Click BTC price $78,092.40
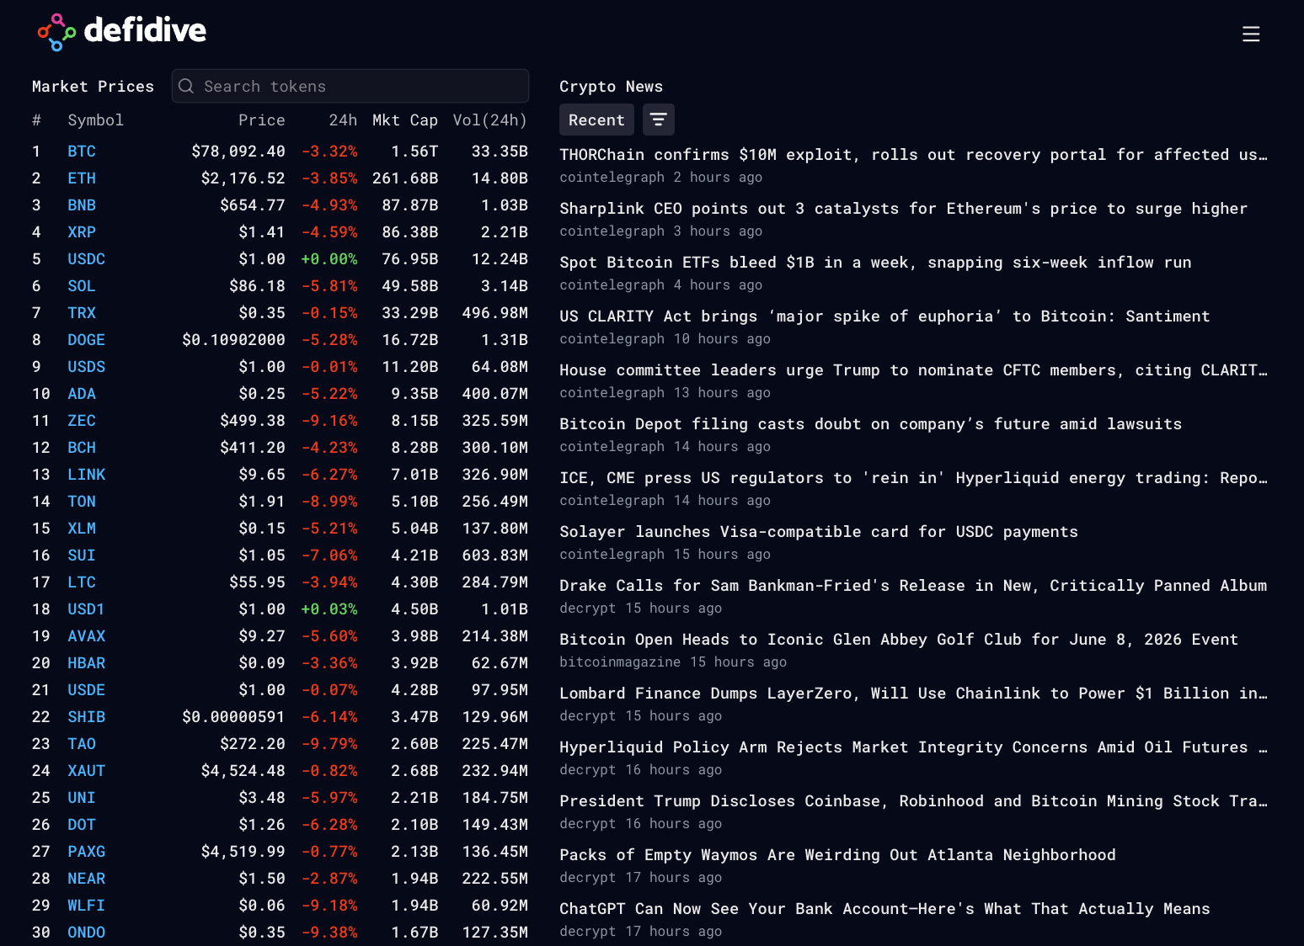Screen dimensions: 1304x946 tap(238, 151)
